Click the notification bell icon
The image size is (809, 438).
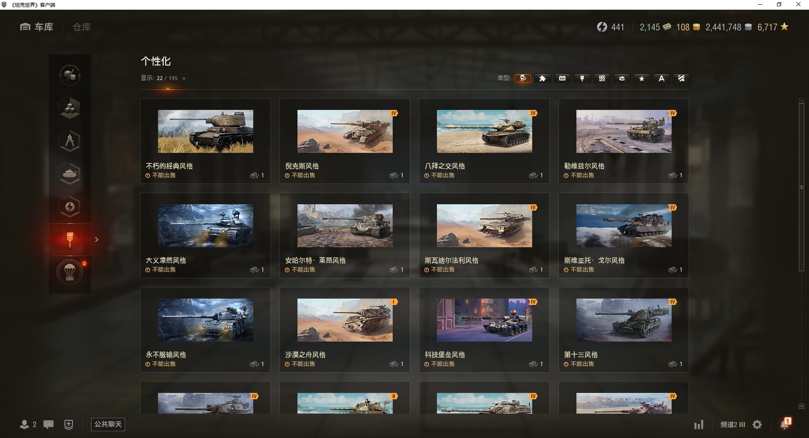click(785, 424)
